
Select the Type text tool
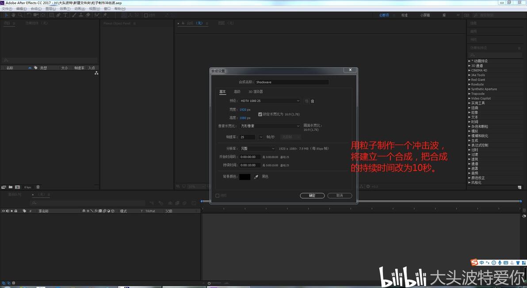tap(65, 15)
